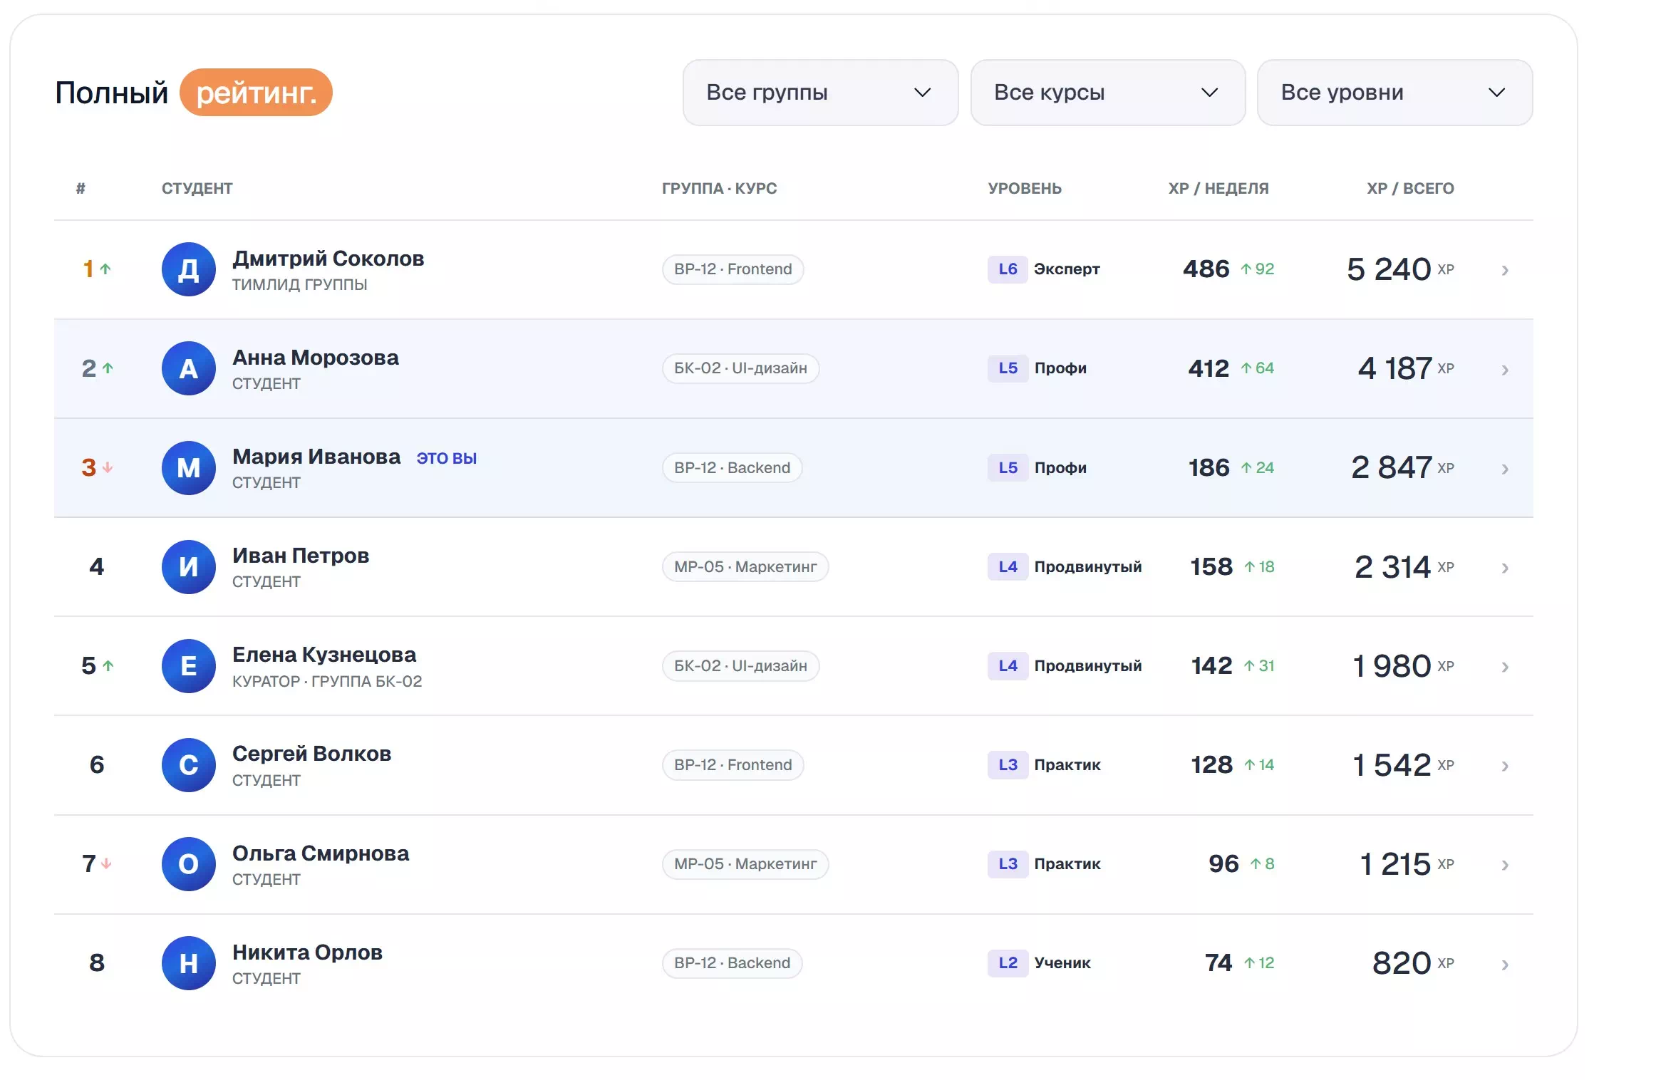Screen dimensions: 1656x1080
Task: Click the 'ЭТО ВЫ' label next to Мария Иванова
Action: tap(447, 458)
